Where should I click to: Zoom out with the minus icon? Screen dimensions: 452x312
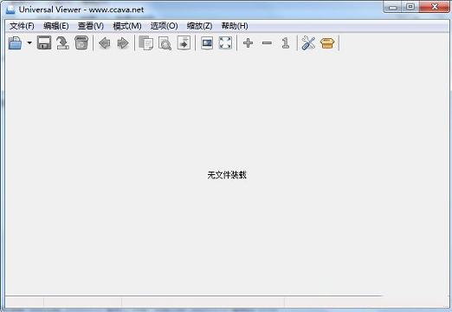[x=267, y=43]
